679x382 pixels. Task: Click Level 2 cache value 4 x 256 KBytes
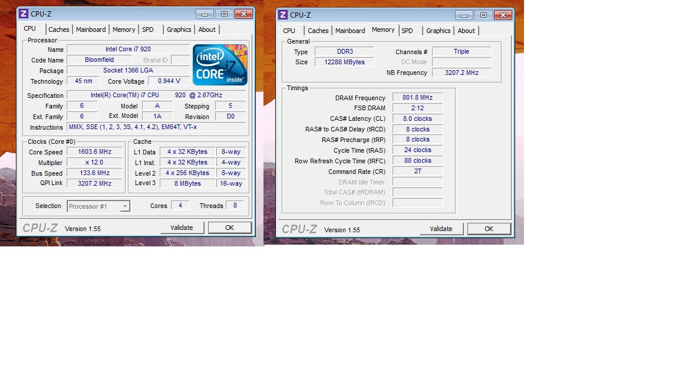pos(187,173)
